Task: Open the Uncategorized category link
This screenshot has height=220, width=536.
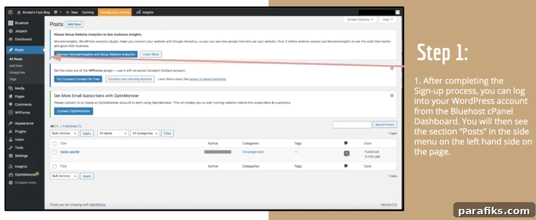Action: click(253, 151)
